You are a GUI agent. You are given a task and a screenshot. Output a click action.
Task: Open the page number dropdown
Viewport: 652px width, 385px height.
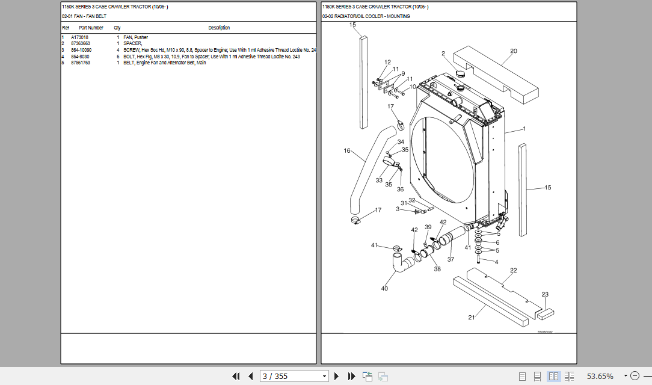click(x=324, y=376)
